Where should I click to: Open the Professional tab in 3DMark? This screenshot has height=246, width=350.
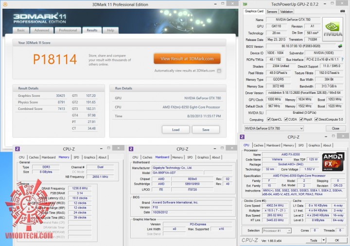click(x=68, y=30)
